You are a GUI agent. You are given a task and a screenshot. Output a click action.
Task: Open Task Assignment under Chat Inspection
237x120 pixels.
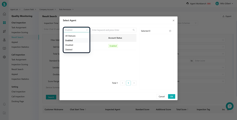point(19,27)
